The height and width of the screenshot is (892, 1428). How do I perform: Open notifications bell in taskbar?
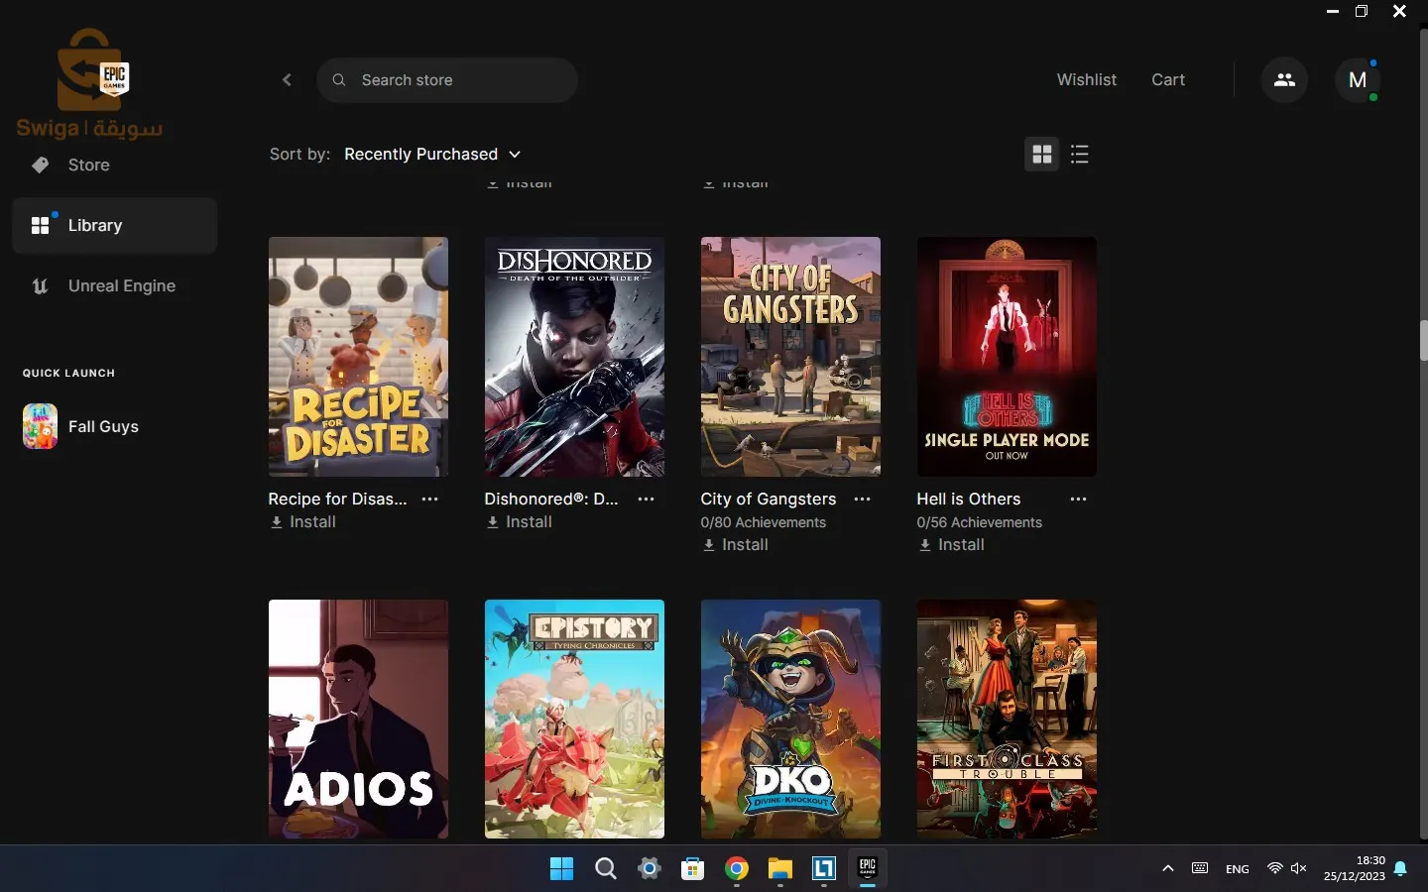(x=1400, y=868)
